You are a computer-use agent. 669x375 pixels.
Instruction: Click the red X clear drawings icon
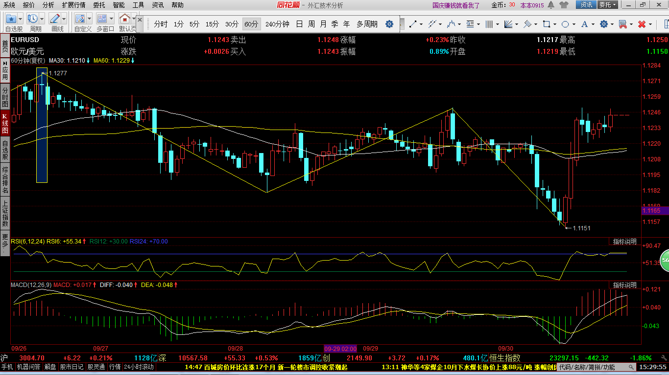(x=642, y=24)
